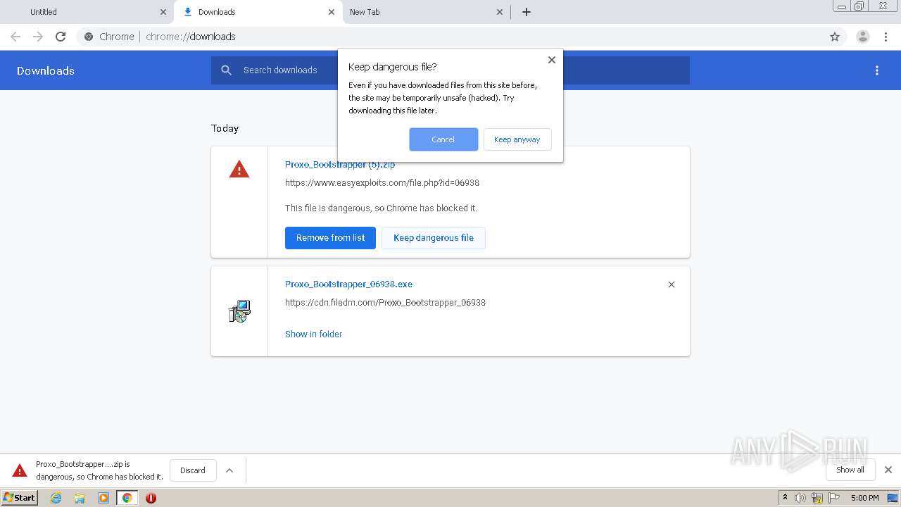Click Remove from list button
This screenshot has height=507, width=901.
[x=330, y=238]
